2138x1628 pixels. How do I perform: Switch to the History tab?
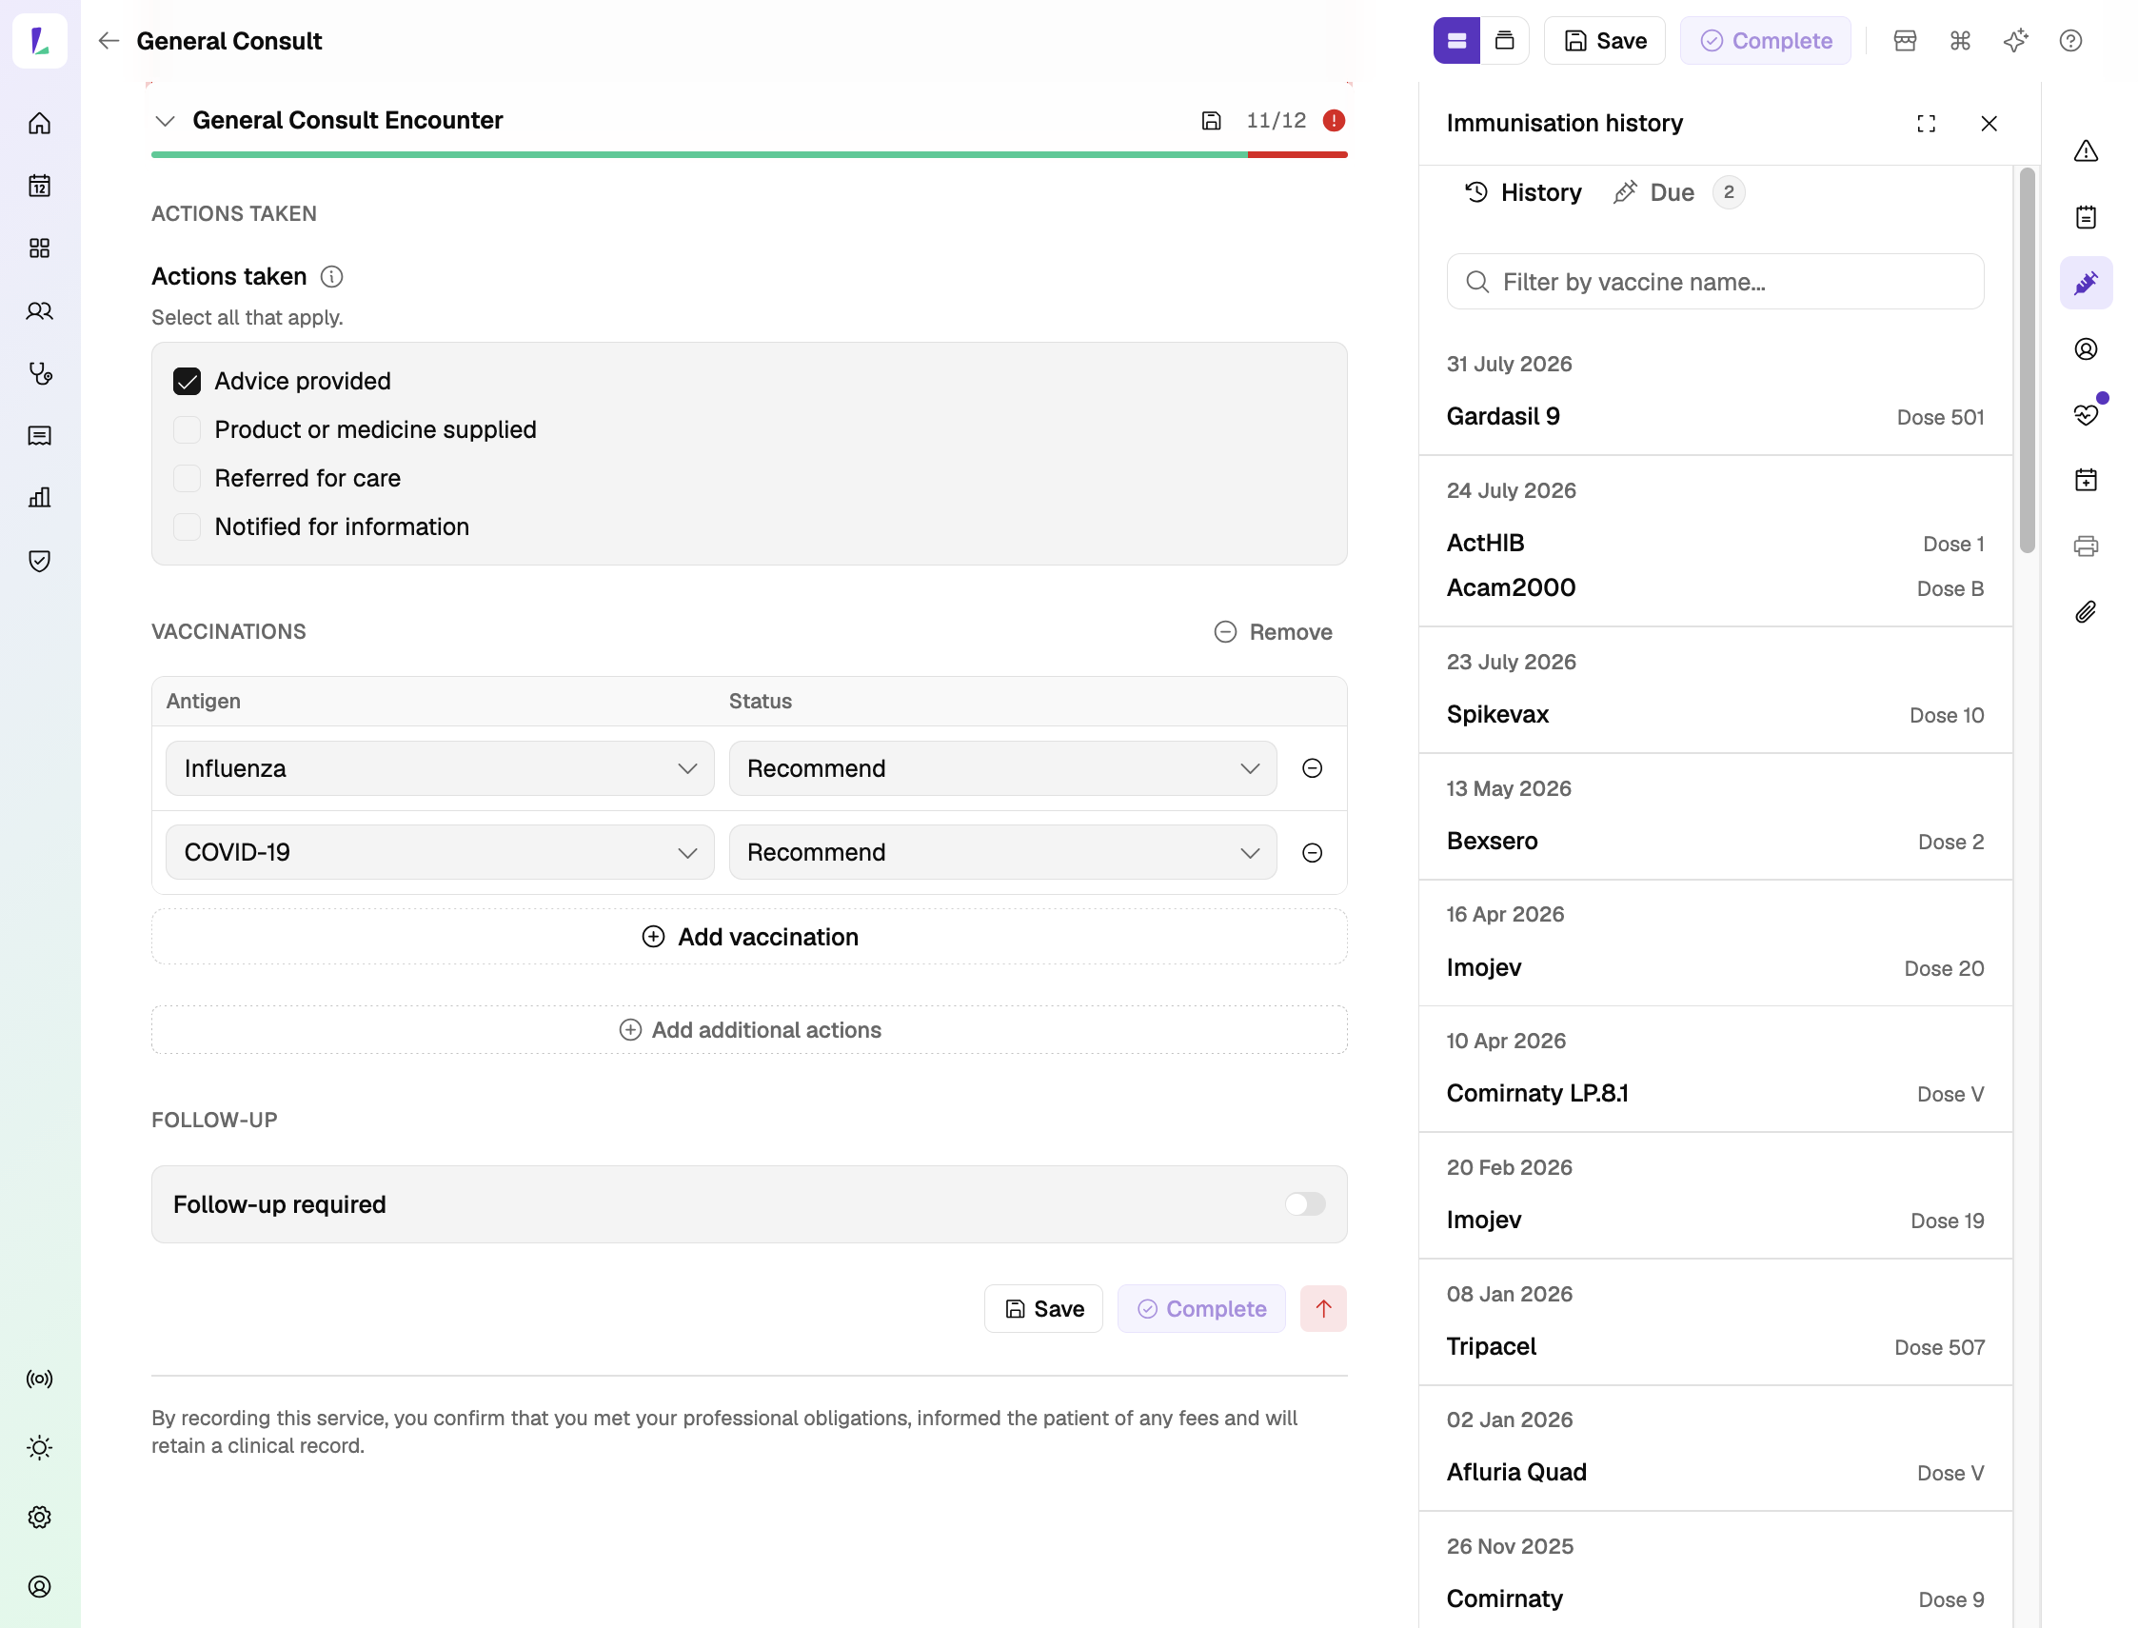1523,193
